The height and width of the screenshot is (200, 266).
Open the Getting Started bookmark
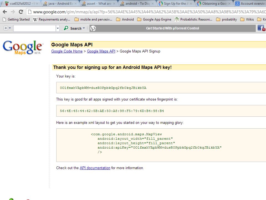pyautogui.click(x=16, y=19)
